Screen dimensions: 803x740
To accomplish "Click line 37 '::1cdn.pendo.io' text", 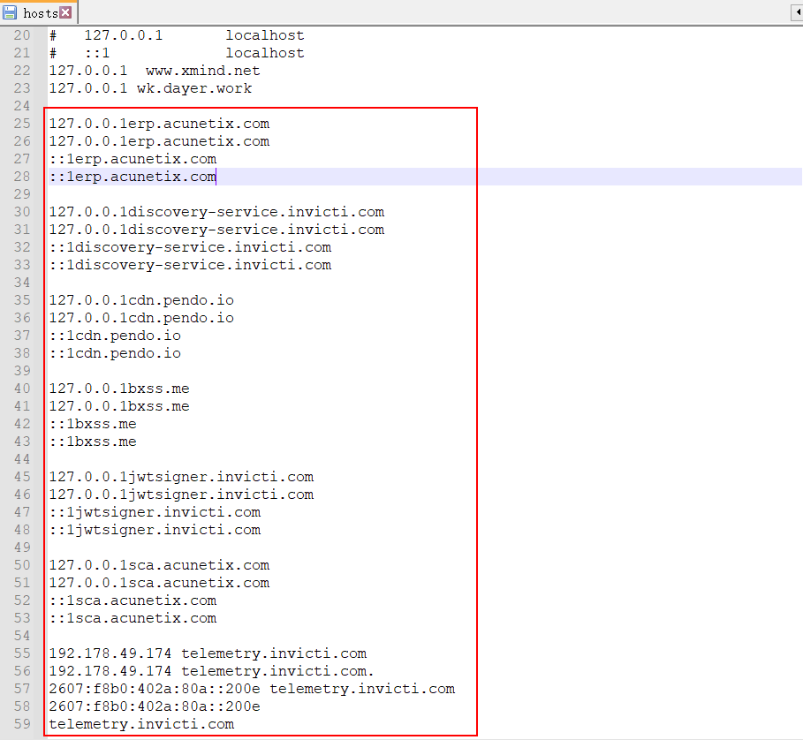I will coord(115,336).
